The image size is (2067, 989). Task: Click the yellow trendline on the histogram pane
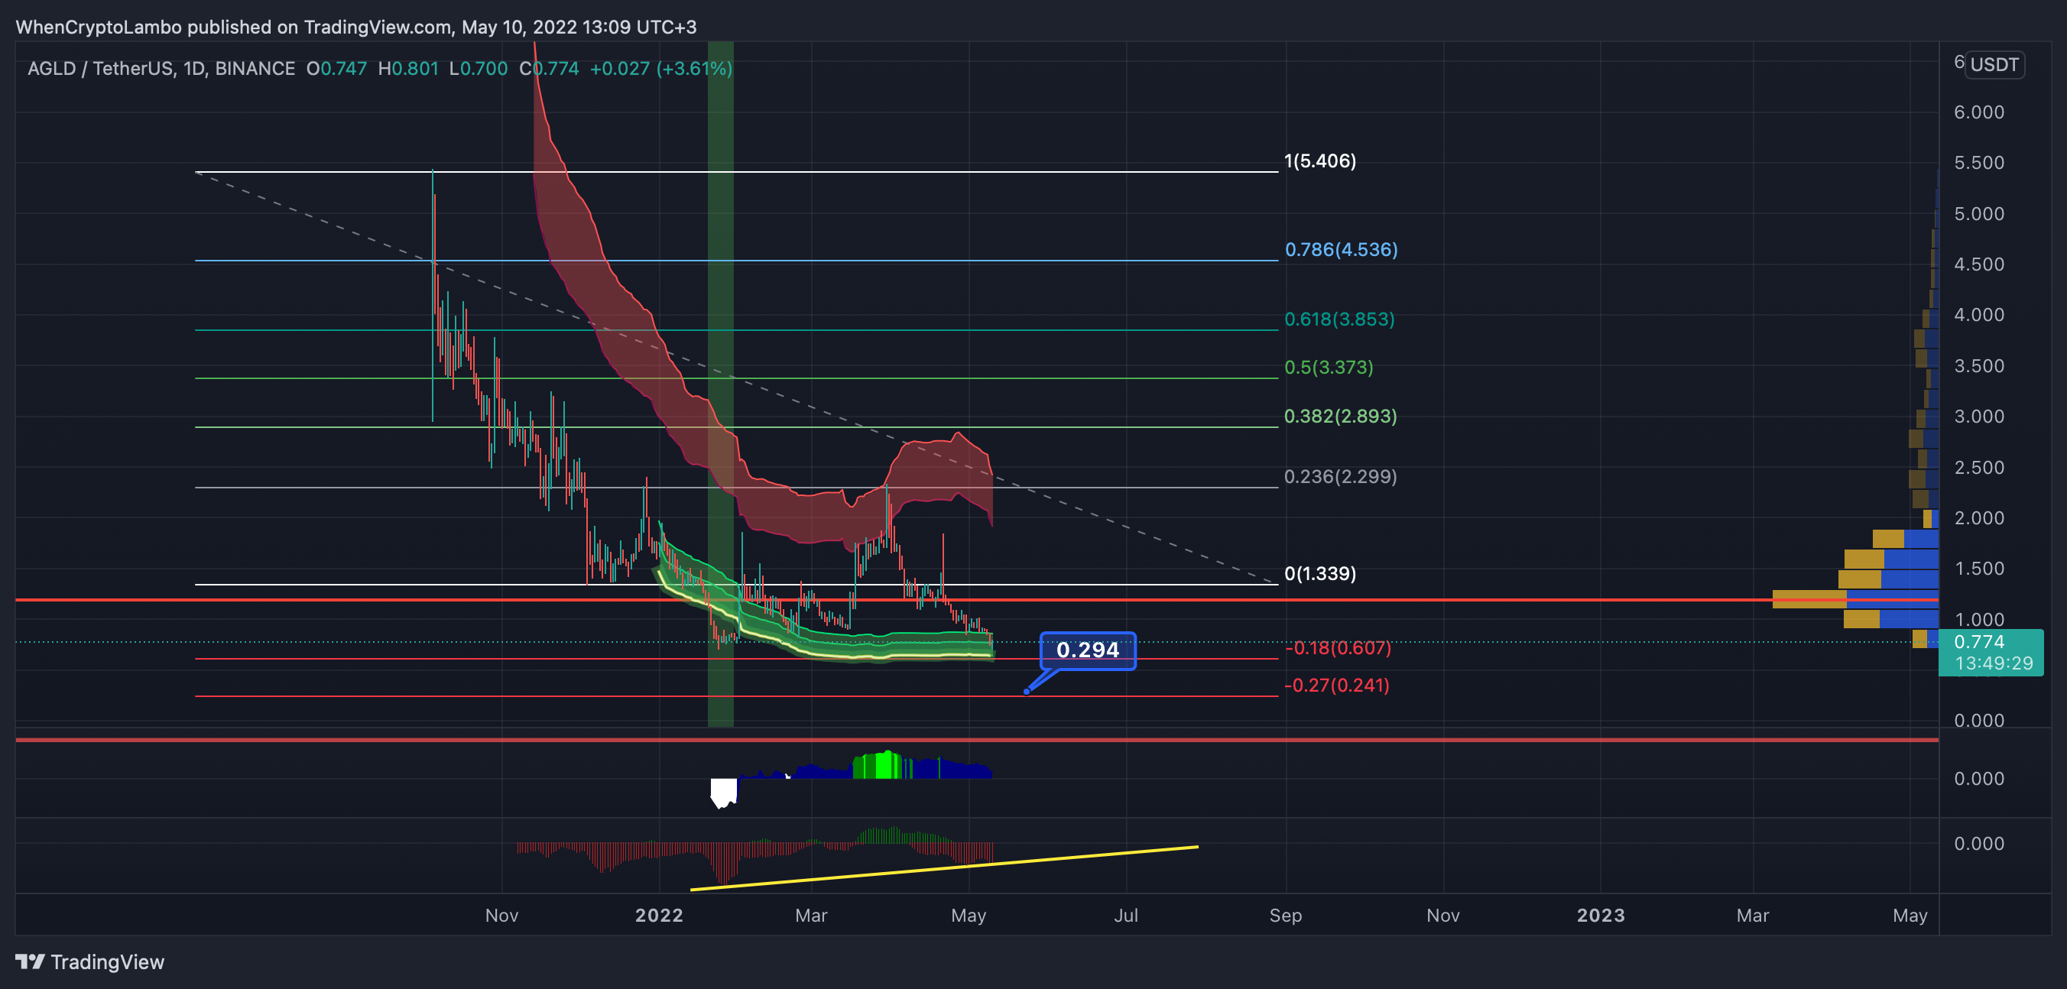pyautogui.click(x=943, y=868)
